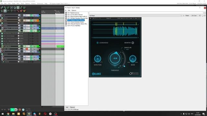Toggle Lookahead in the Sibilance plugin
Screen dimensions: 207x116
[x=98, y=43]
